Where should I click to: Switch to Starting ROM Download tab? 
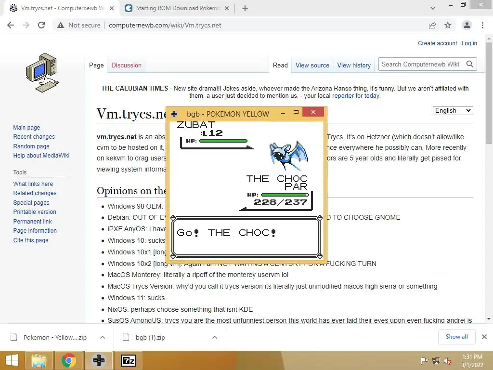177,8
